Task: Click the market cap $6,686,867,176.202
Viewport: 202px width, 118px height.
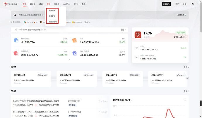Action: pos(149,49)
